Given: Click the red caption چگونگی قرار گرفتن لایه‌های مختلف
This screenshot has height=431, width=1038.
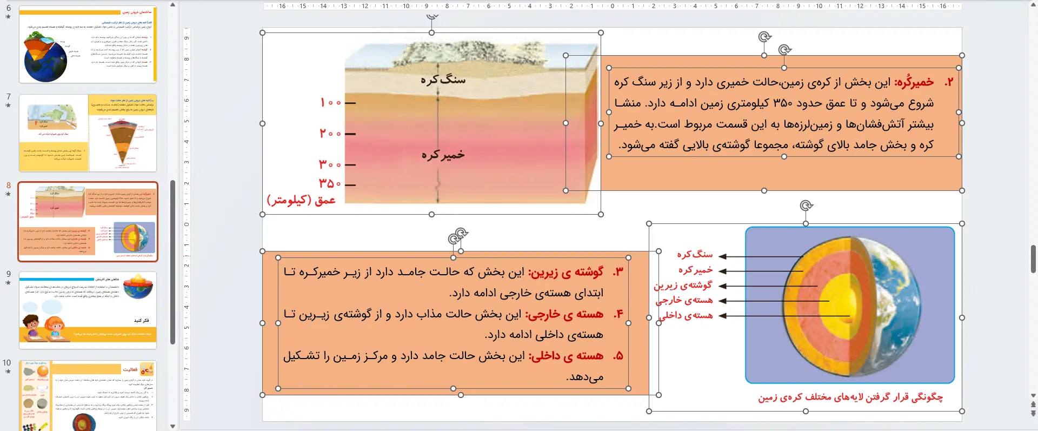Looking at the screenshot, I should coord(850,397).
